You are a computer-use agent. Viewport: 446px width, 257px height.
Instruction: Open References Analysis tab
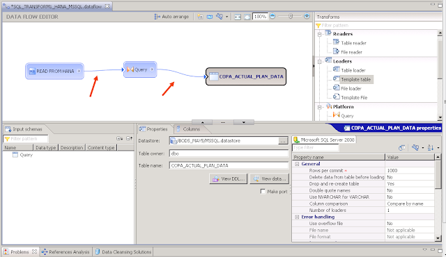pos(66,252)
